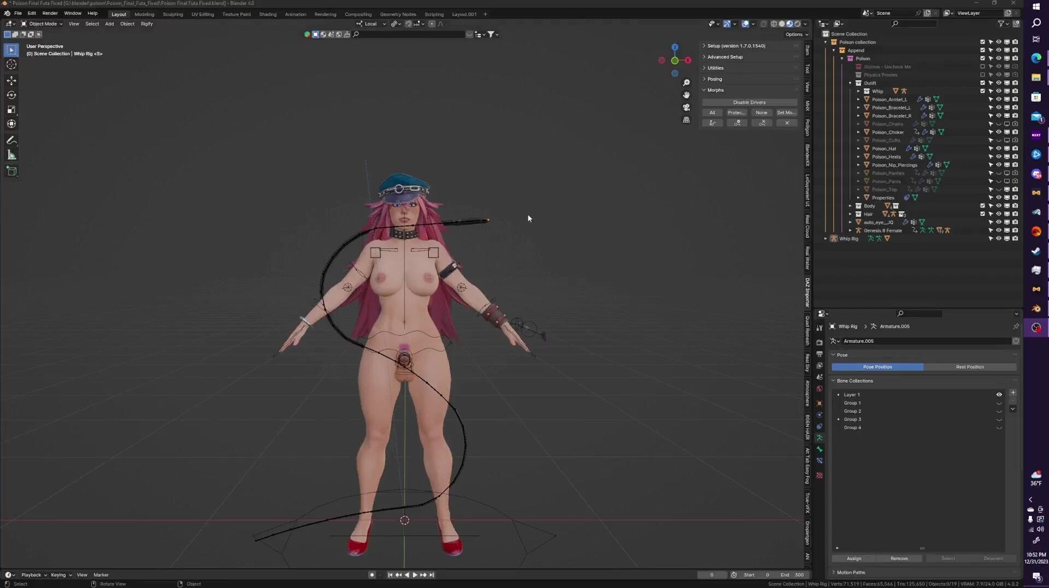
Task: Expand the Posing panel
Action: [x=714, y=79]
